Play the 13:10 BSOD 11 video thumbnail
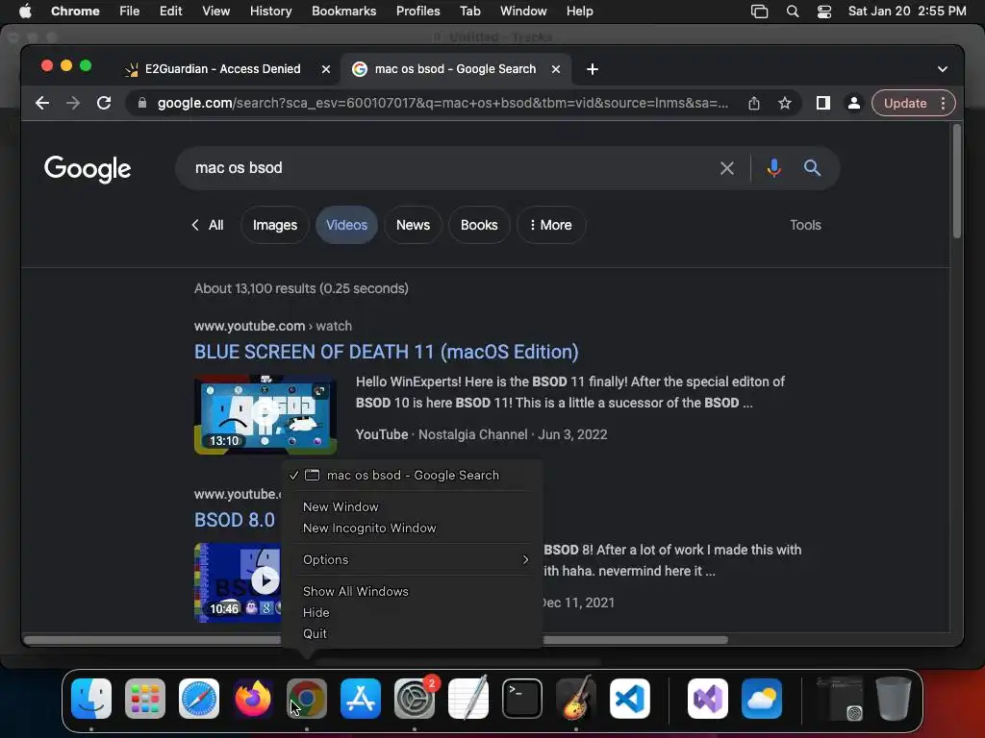This screenshot has height=738, width=985. click(265, 414)
